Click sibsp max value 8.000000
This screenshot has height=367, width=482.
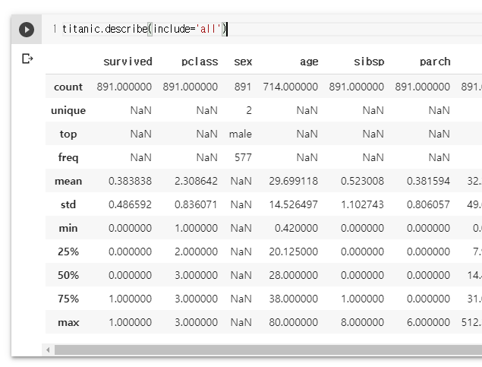pyautogui.click(x=362, y=322)
